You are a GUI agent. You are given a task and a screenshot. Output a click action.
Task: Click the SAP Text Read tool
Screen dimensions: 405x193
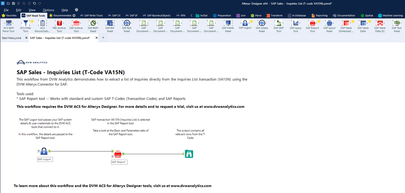pos(397,26)
